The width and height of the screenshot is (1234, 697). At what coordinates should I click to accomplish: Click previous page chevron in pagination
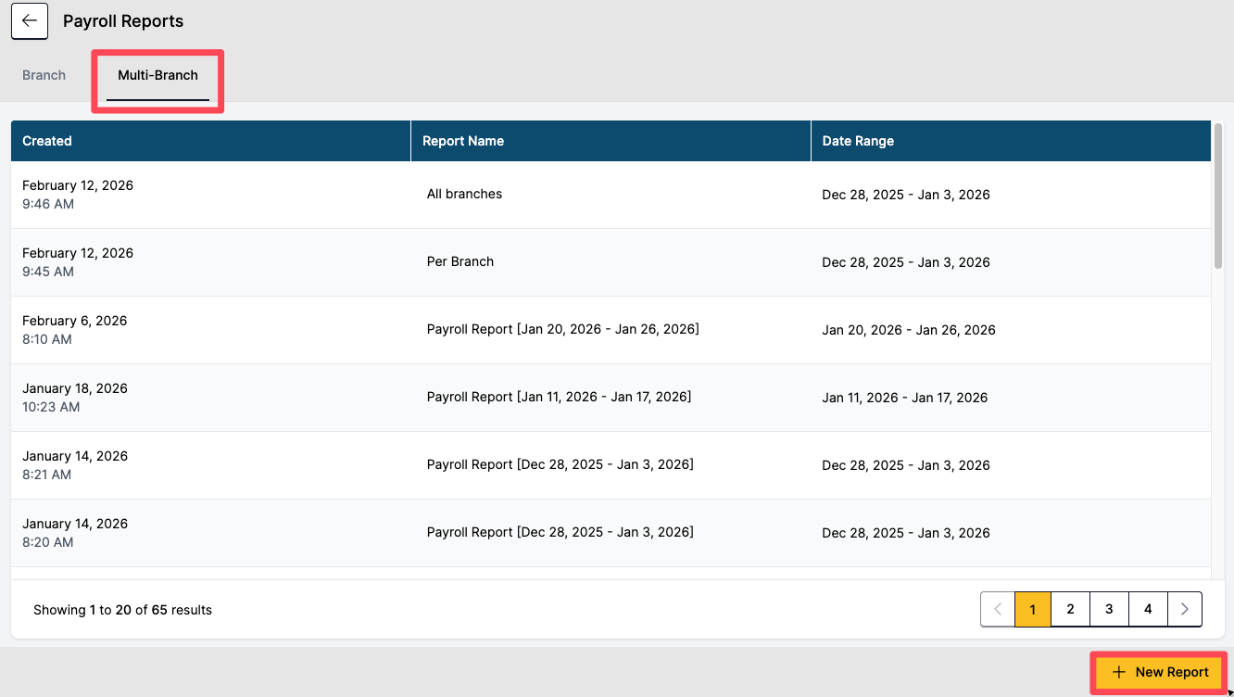point(998,609)
